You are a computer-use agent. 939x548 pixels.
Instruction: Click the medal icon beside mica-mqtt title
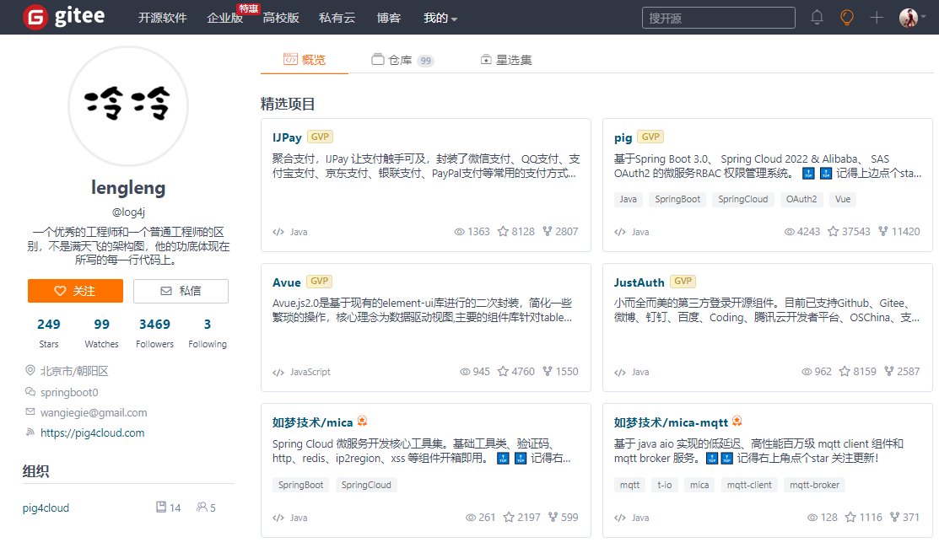point(737,422)
